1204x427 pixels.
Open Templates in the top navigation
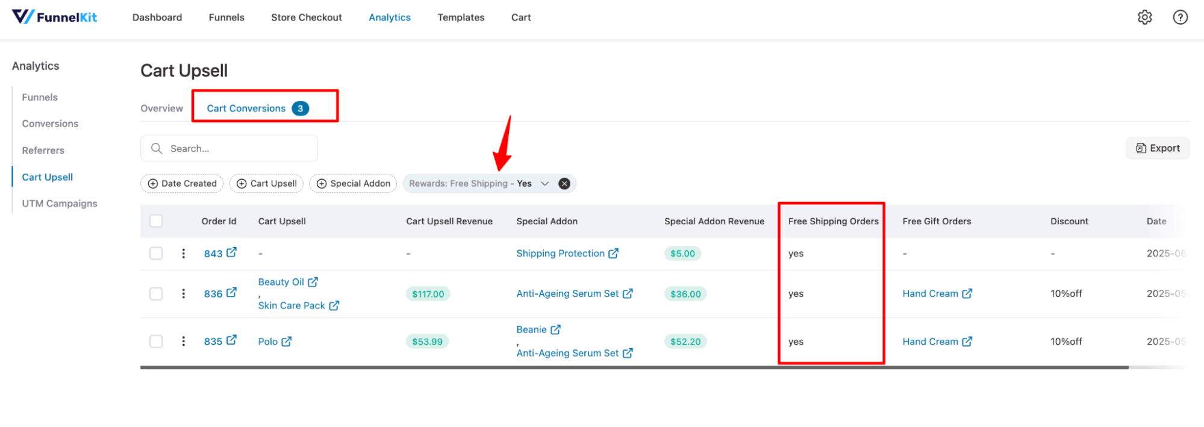(x=461, y=17)
